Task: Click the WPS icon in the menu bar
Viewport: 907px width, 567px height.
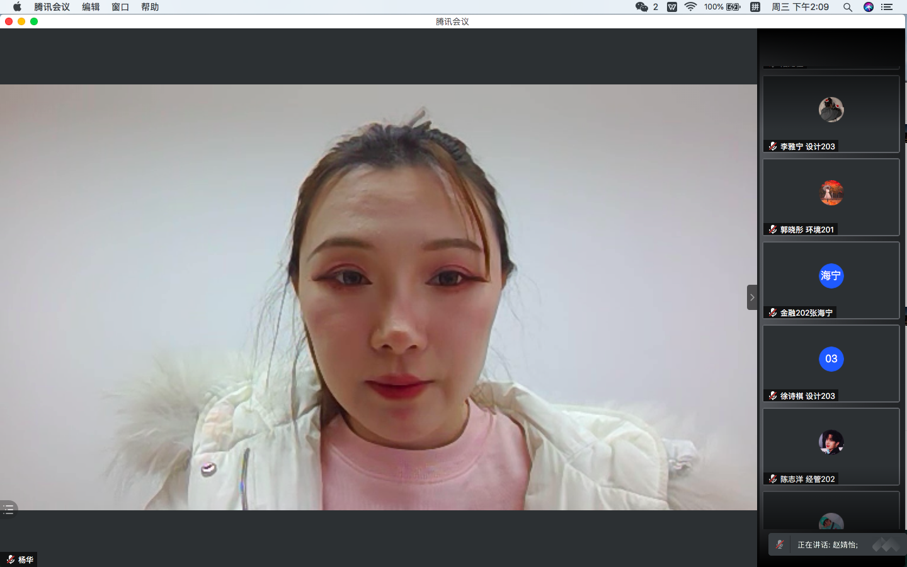Action: coord(672,7)
